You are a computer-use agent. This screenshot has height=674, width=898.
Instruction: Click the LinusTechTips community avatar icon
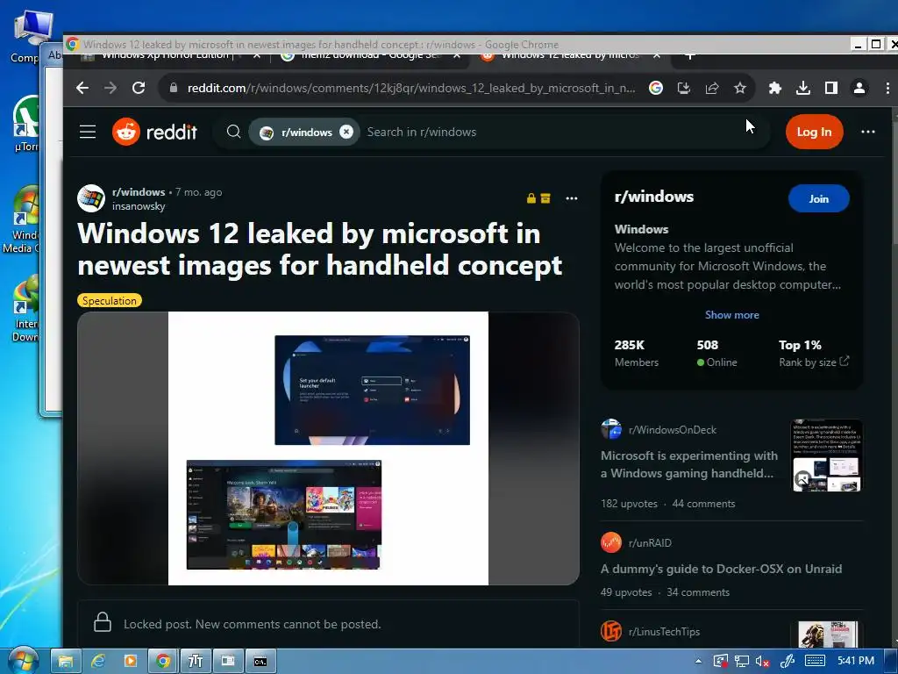(x=611, y=631)
